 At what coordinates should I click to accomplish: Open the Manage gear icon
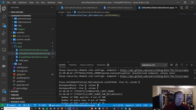click(x=4, y=99)
